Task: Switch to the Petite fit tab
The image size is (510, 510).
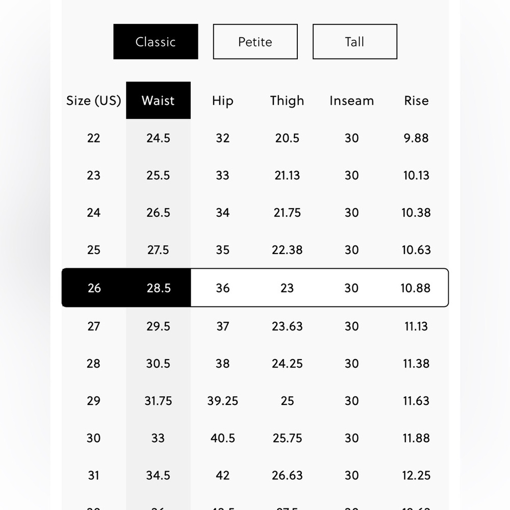Action: tap(255, 42)
